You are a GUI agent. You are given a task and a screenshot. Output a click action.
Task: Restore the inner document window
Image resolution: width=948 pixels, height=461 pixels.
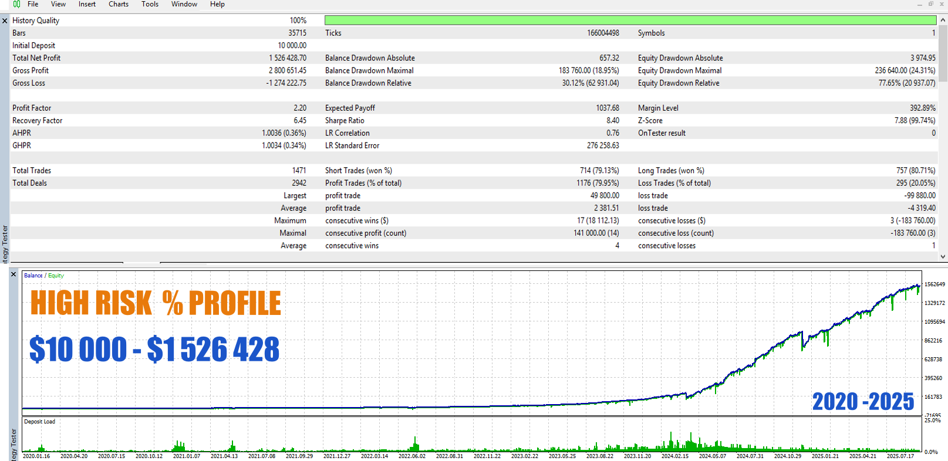click(x=931, y=4)
